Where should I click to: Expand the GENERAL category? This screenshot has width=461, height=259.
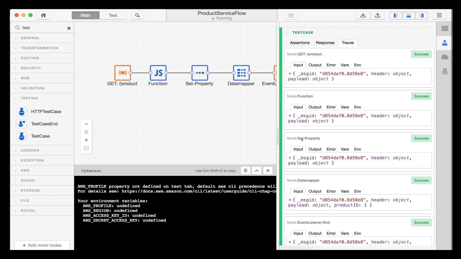point(42,38)
